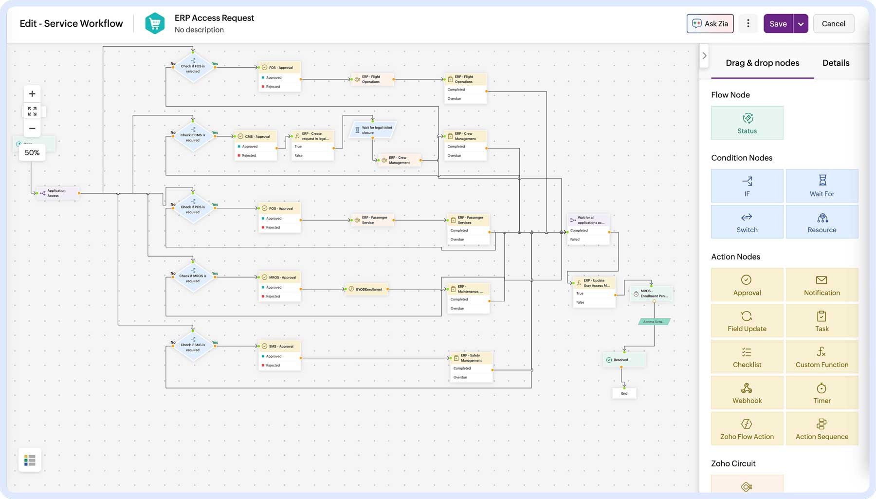The image size is (876, 499).
Task: Pick the Field Update action node
Action: pos(747,321)
